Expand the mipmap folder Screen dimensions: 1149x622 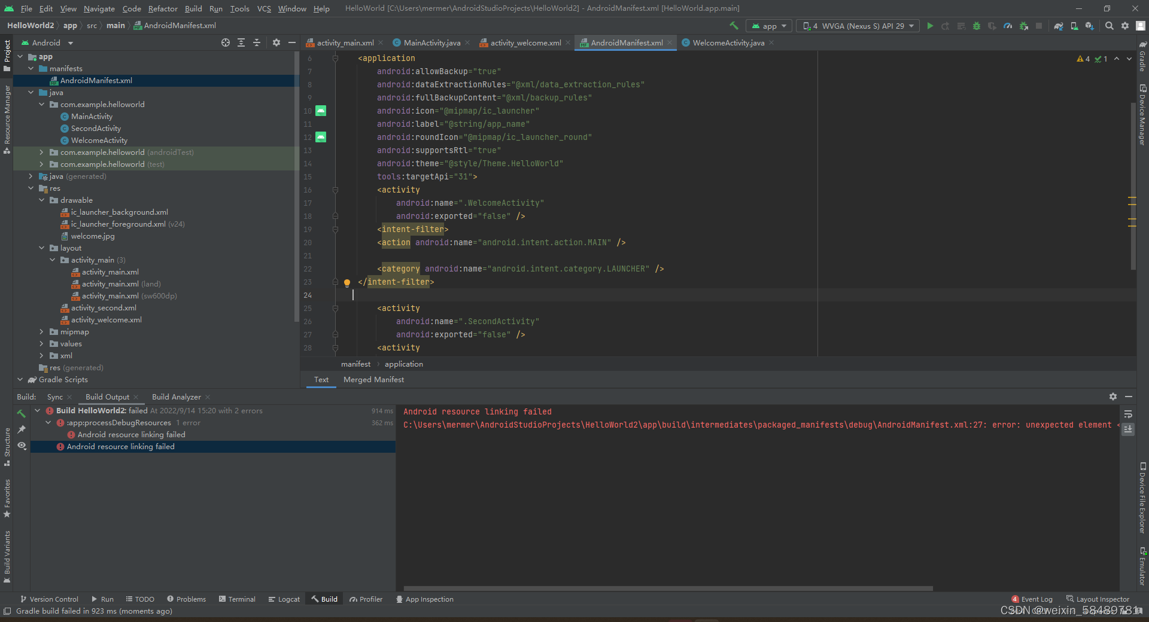[x=41, y=332]
